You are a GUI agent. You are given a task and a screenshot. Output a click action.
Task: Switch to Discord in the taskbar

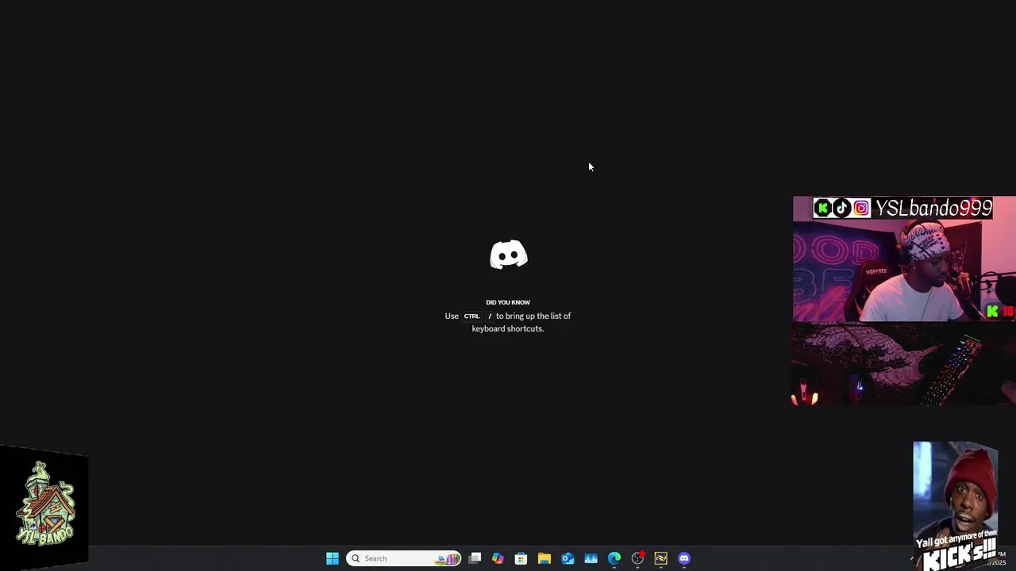tap(684, 558)
